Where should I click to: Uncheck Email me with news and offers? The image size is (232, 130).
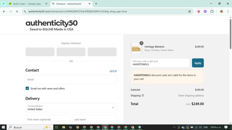point(27,88)
